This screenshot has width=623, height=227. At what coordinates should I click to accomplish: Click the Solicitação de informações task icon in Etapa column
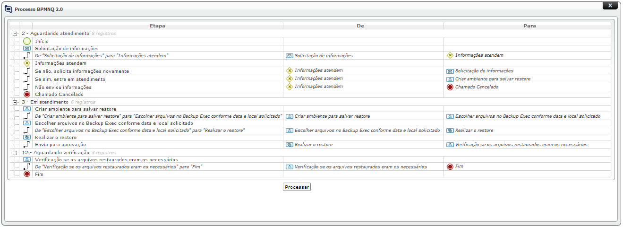coord(27,48)
